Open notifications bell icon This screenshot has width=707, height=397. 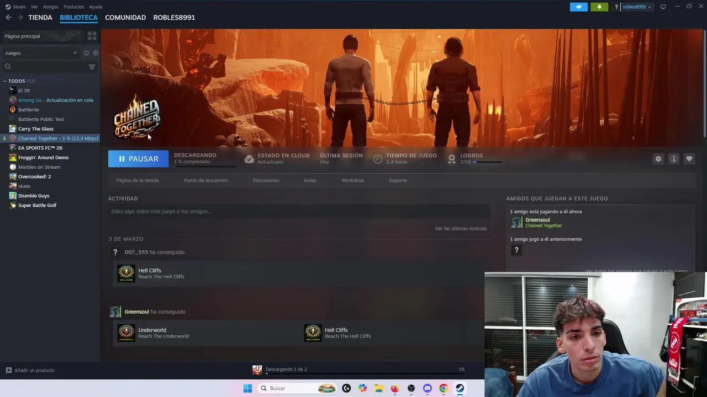click(599, 7)
